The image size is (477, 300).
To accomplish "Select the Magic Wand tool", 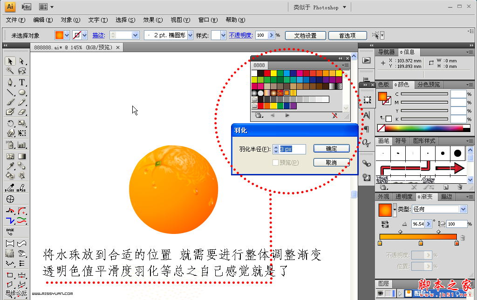I will [x=10, y=71].
